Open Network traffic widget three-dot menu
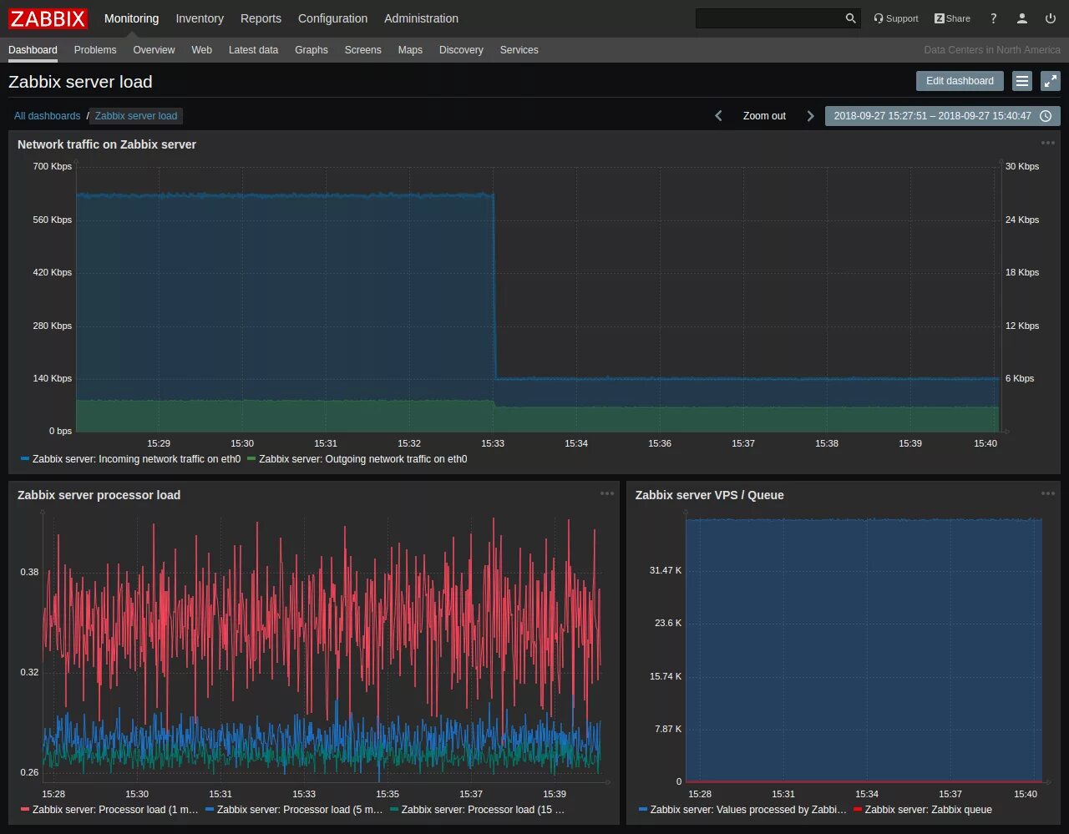The image size is (1069, 834). pos(1048,143)
